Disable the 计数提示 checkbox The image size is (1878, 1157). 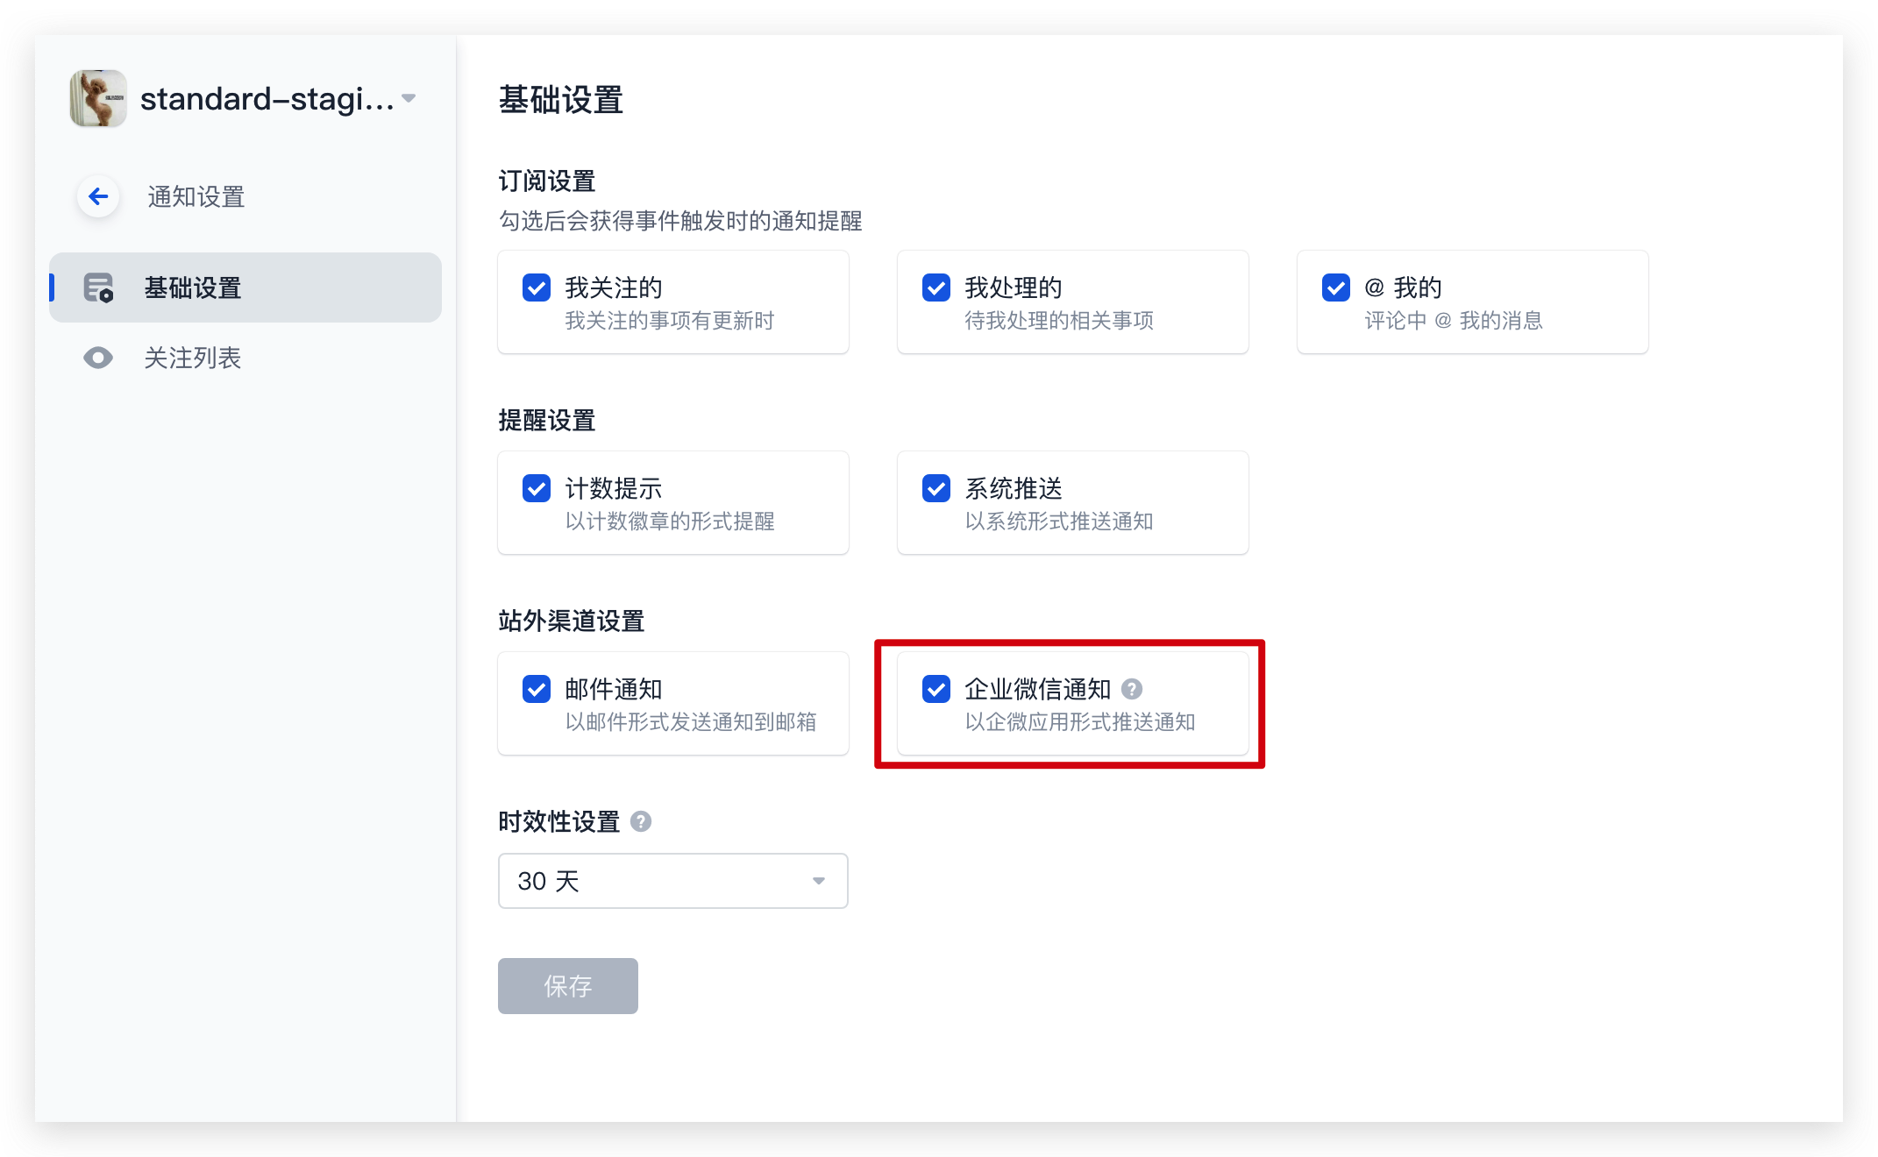tap(537, 488)
